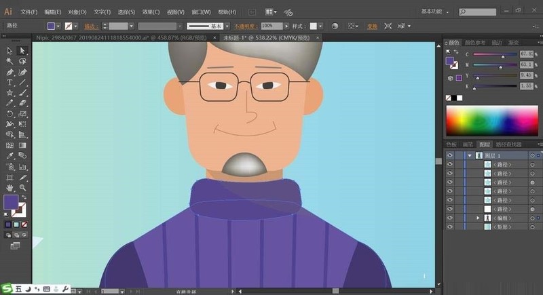Select the Free Transform tool
543x295 pixels.
point(22,124)
